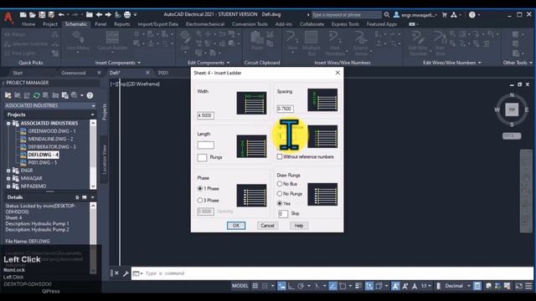Click Help in Insert Ladder dialog
The width and height of the screenshot is (536, 301).
pos(299,226)
